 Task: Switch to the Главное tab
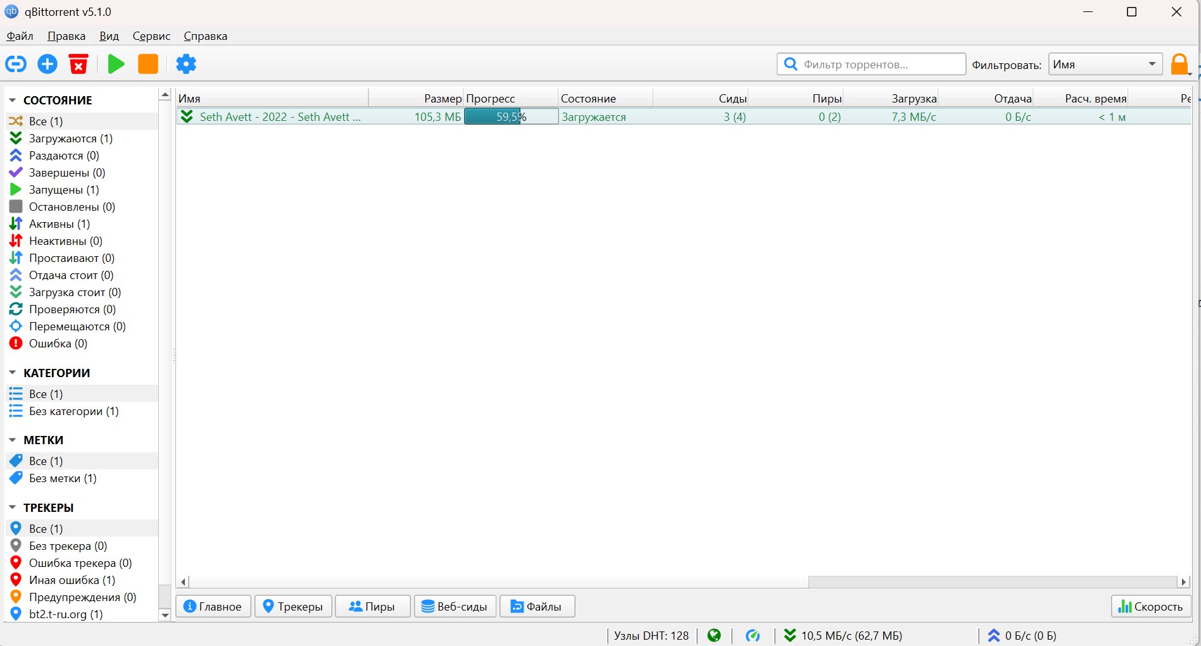click(x=213, y=606)
